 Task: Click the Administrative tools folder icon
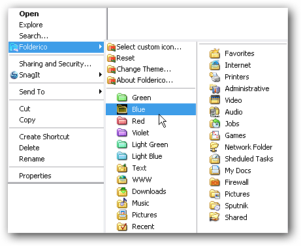(215, 89)
